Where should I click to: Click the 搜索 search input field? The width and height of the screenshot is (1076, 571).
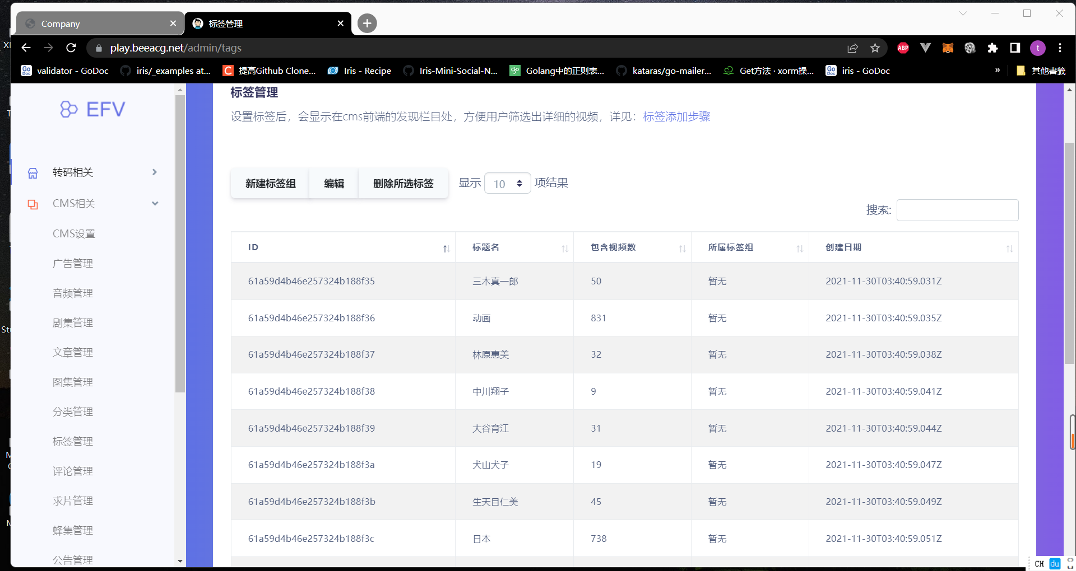point(957,210)
